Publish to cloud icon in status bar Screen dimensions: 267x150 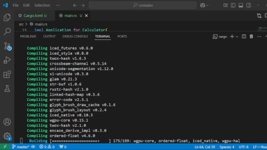pos(33,147)
